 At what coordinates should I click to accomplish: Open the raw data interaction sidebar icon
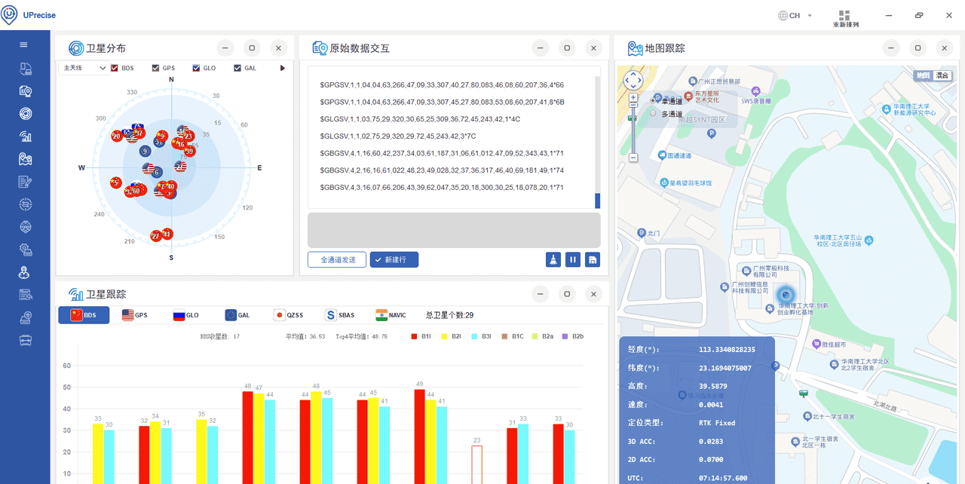[x=25, y=90]
